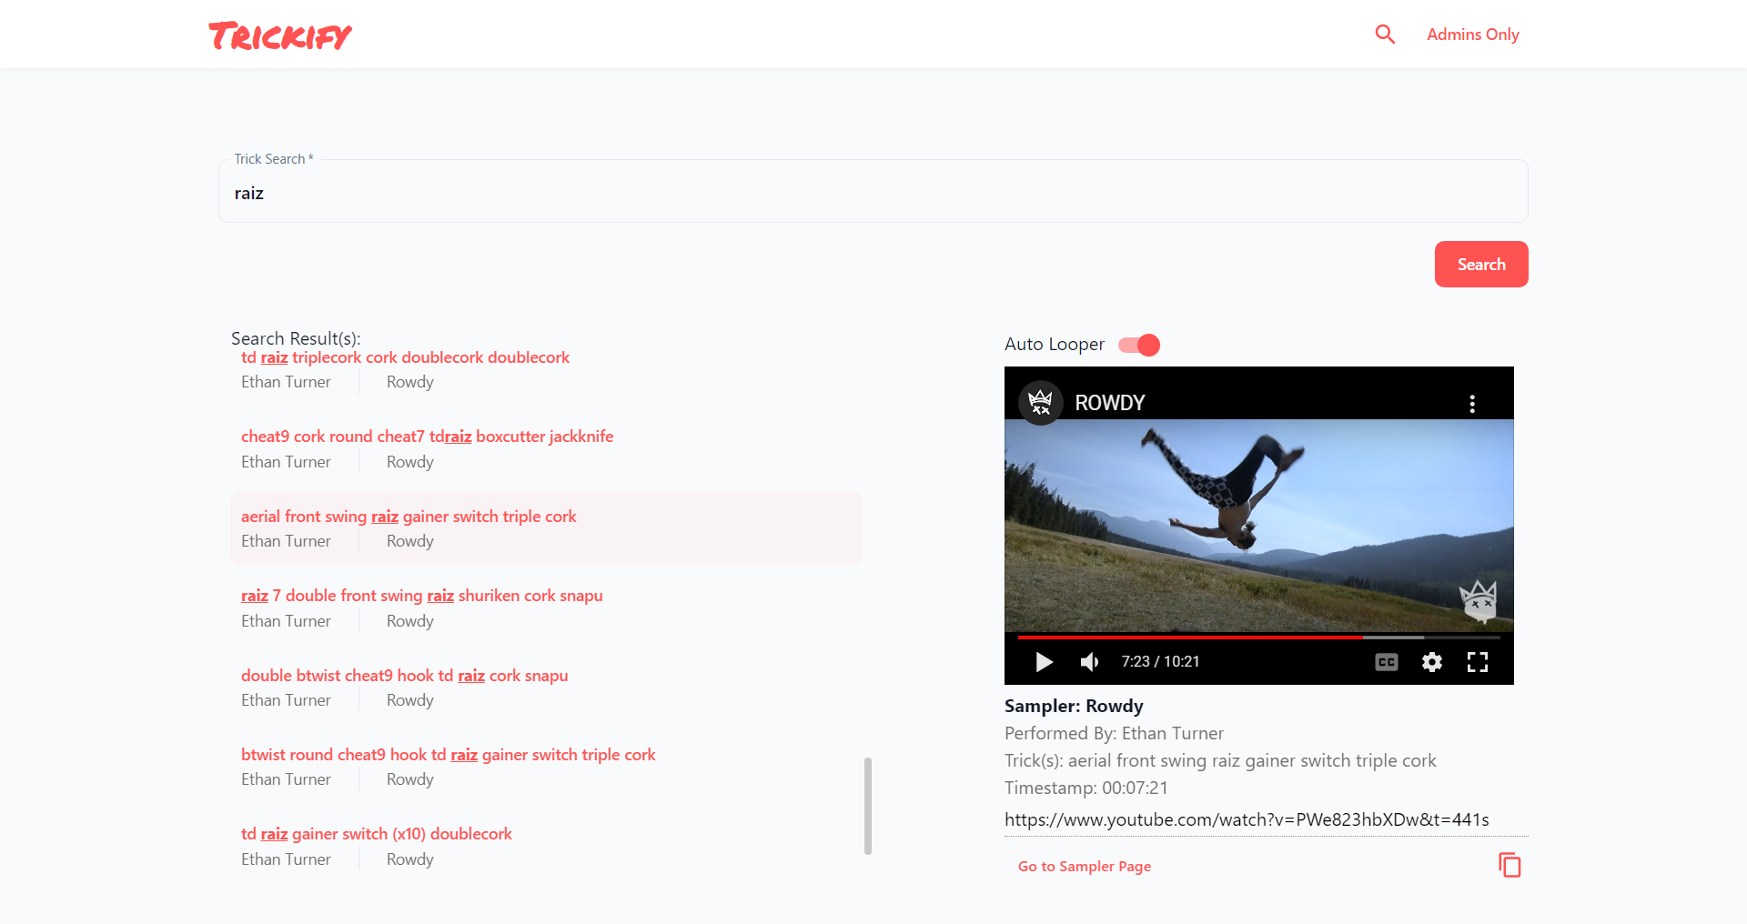Select 'aerial front swing raiz gainer switch triple cork'
Image resolution: width=1747 pixels, height=924 pixels.
(546, 527)
